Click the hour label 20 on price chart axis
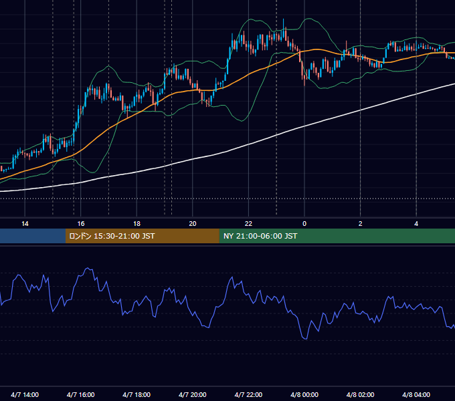The height and width of the screenshot is (401, 455). tap(193, 224)
